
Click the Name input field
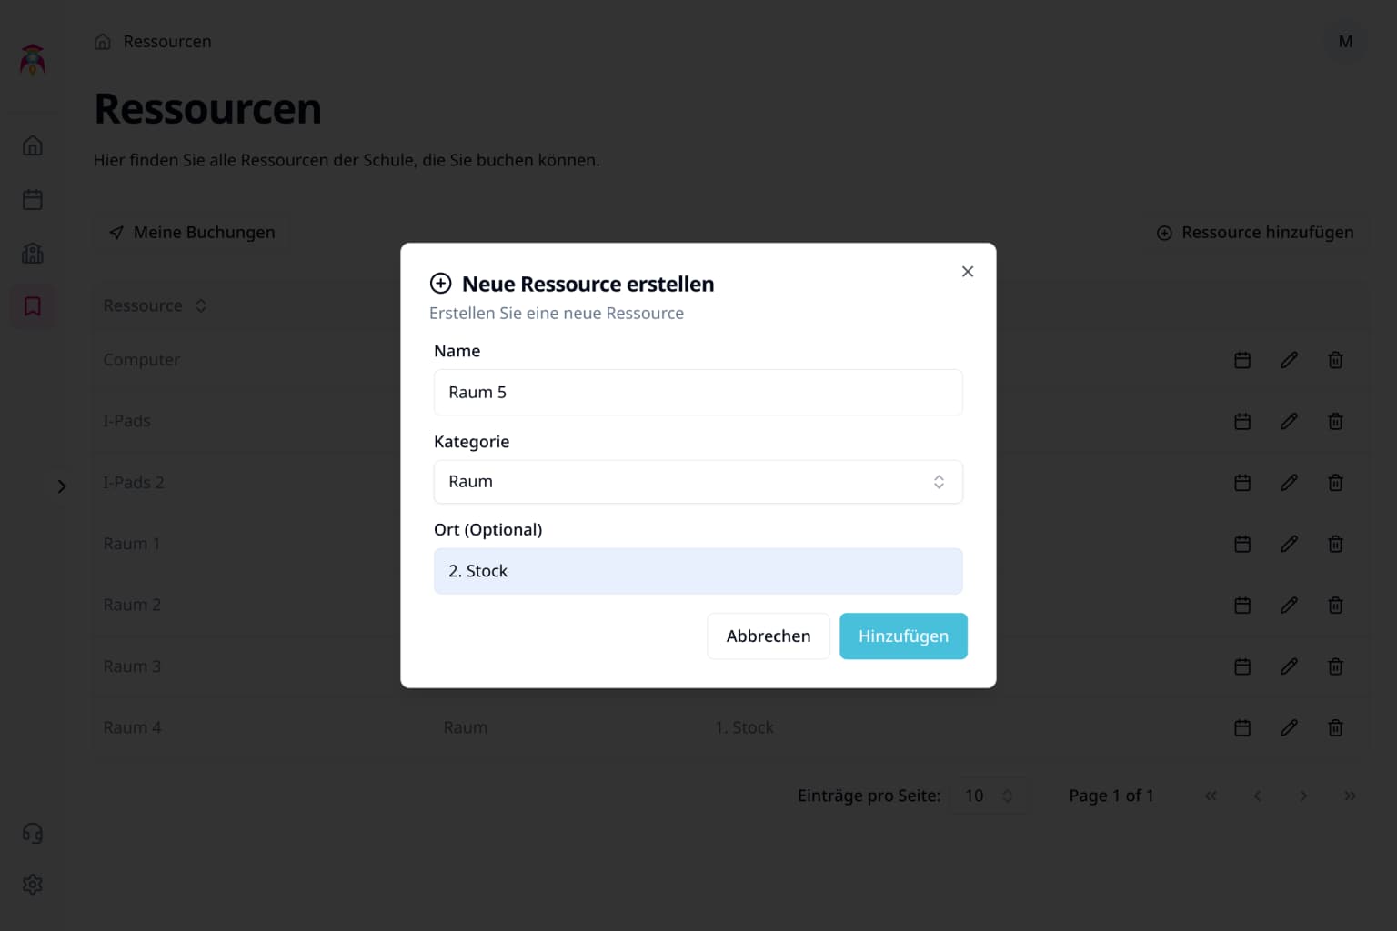pos(698,393)
